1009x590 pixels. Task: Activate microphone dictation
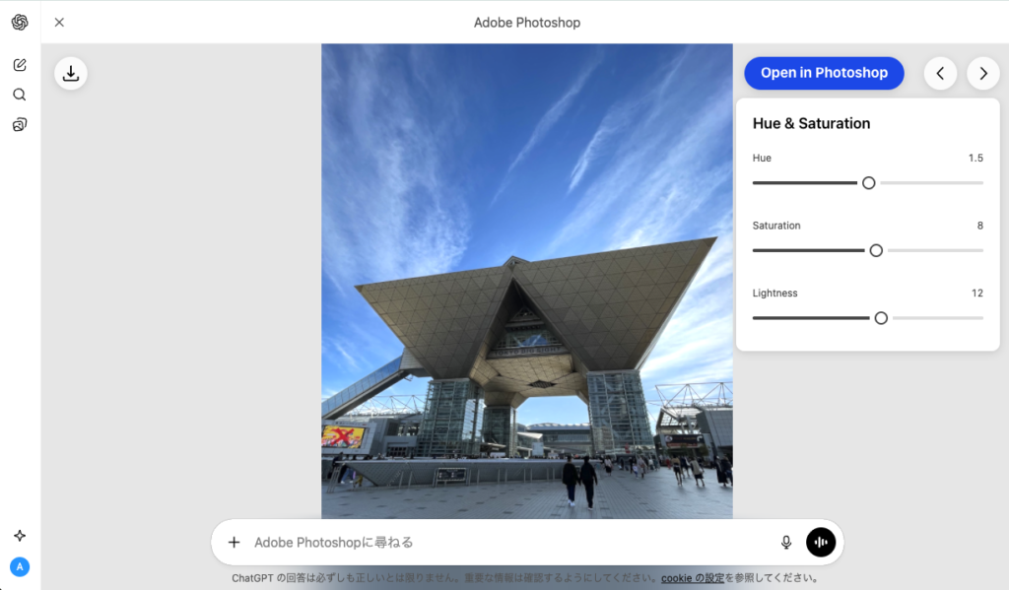point(786,542)
